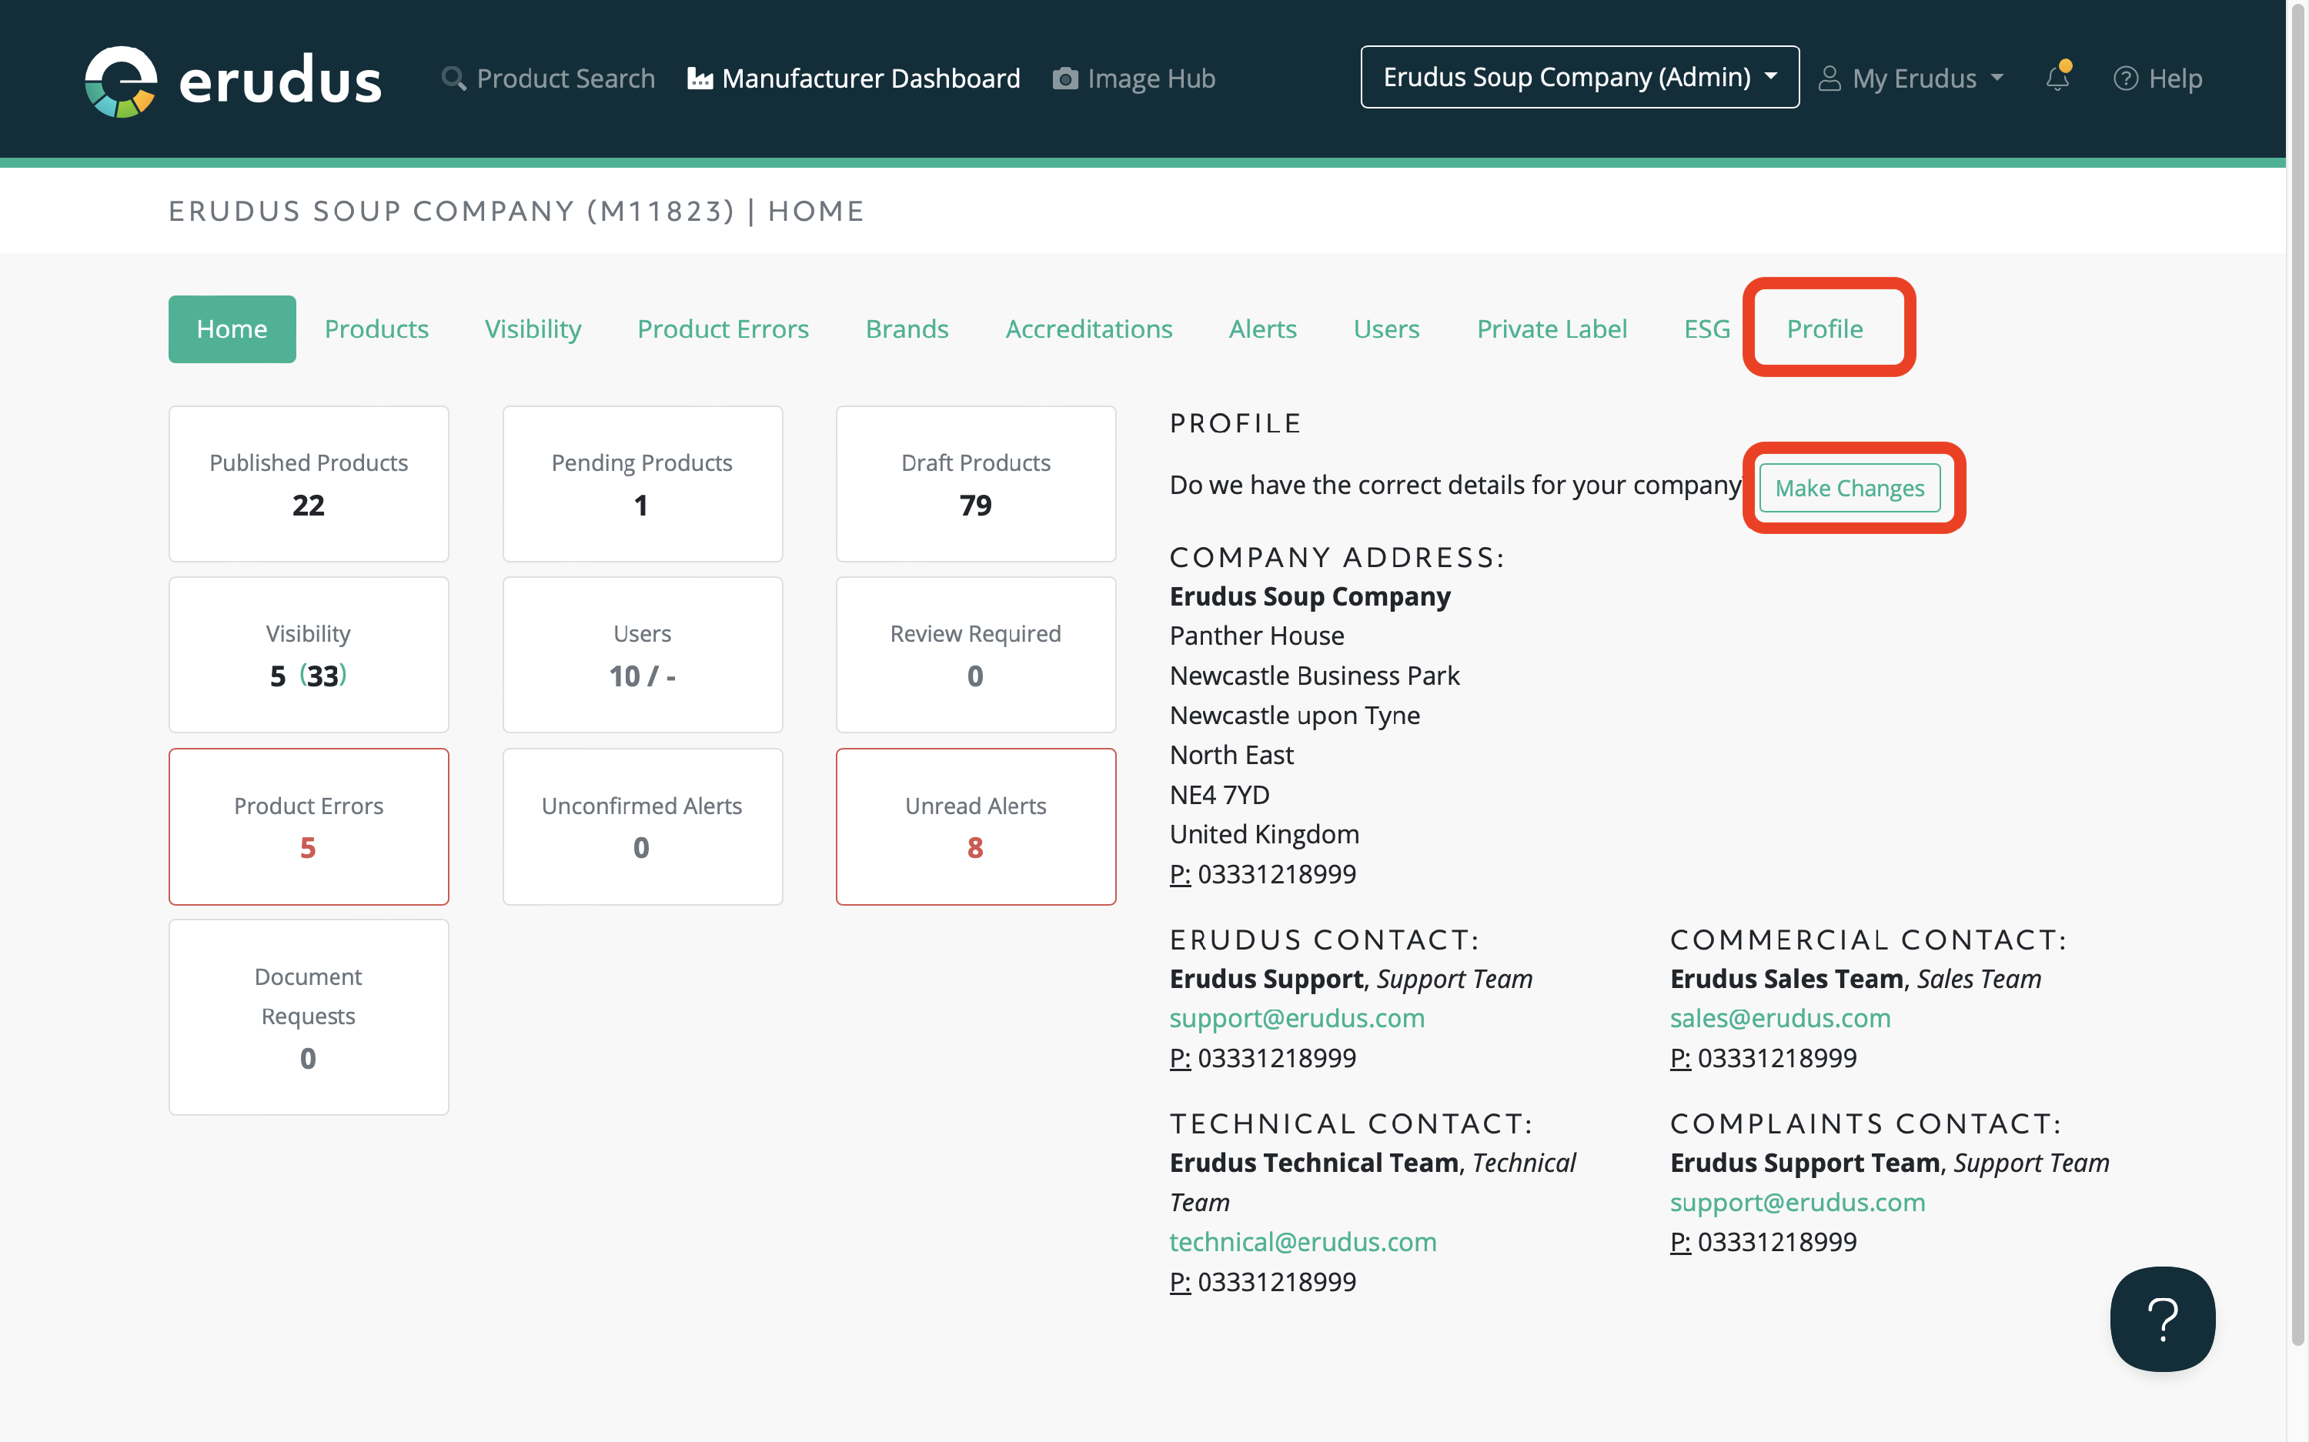Image resolution: width=2309 pixels, height=1442 pixels.
Task: Click the Help question mark icon
Action: point(2125,78)
